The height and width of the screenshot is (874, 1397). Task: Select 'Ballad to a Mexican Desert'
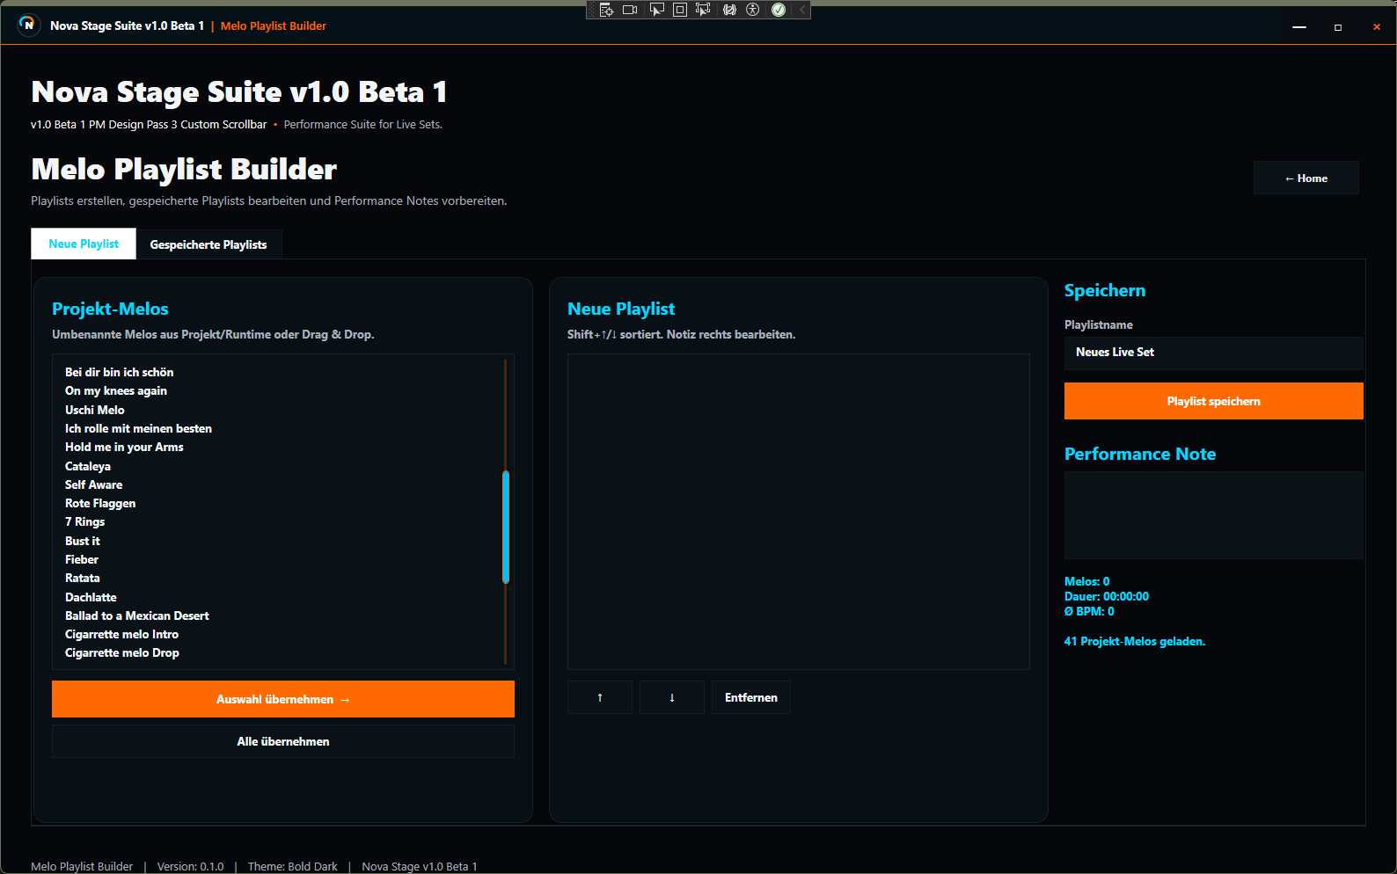pyautogui.click(x=137, y=615)
